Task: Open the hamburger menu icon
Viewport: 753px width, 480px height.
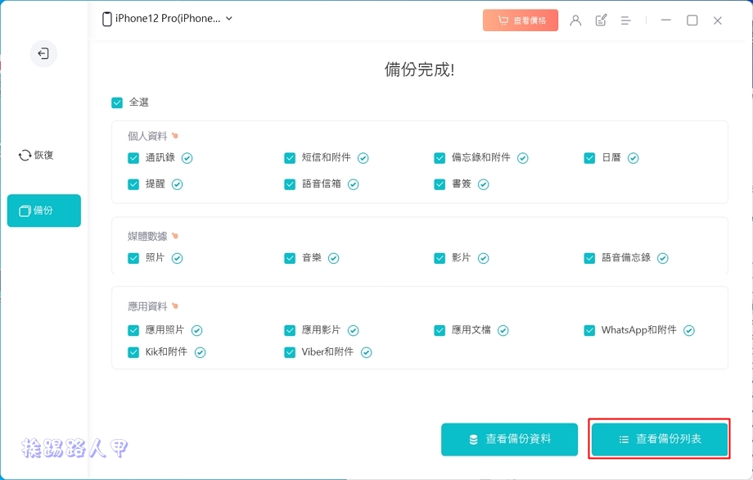Action: coord(625,20)
